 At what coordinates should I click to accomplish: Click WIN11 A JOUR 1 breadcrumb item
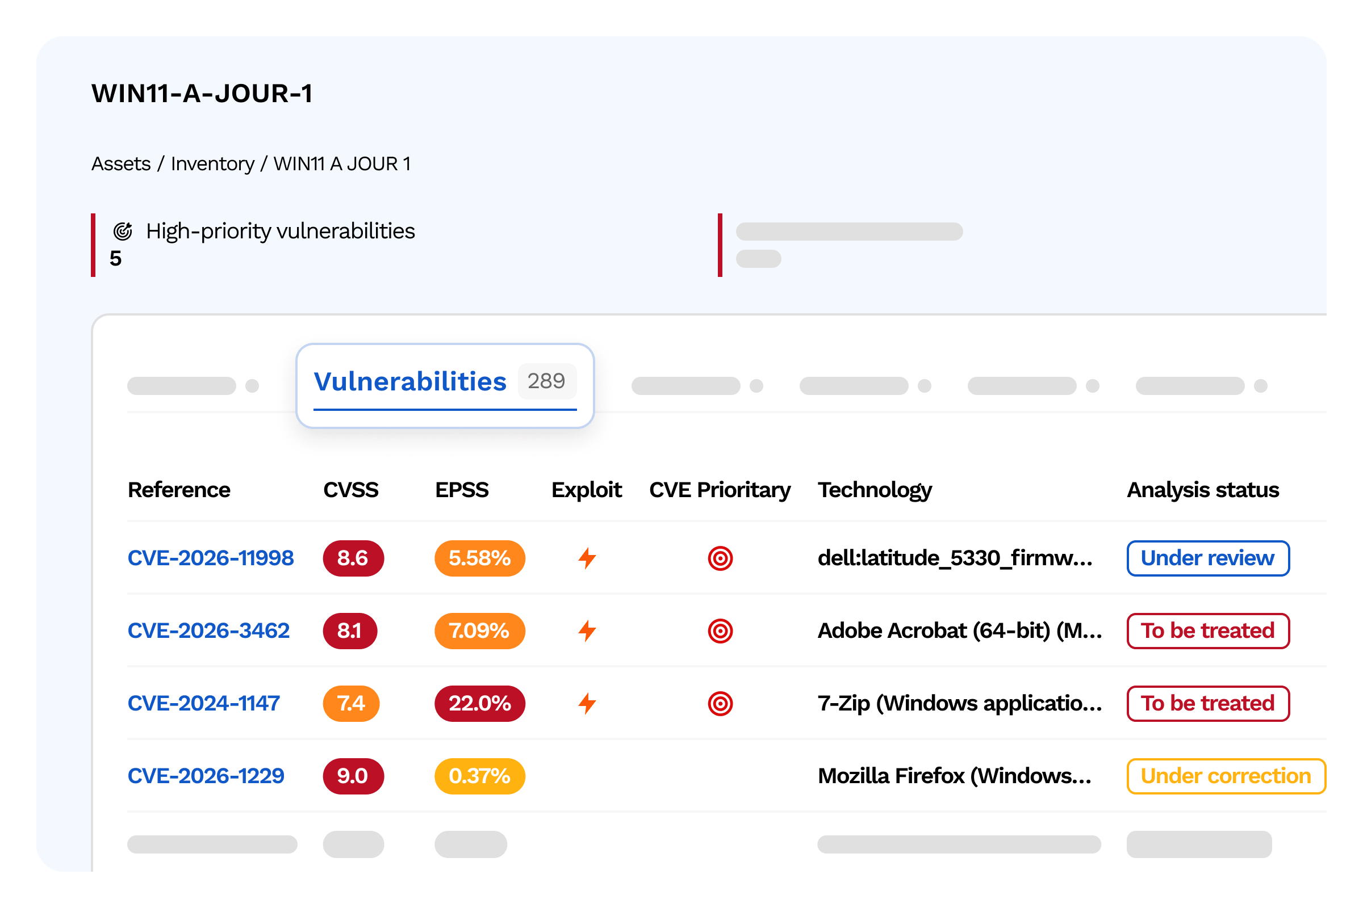pyautogui.click(x=342, y=164)
